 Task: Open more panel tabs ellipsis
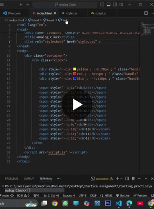(59, 178)
